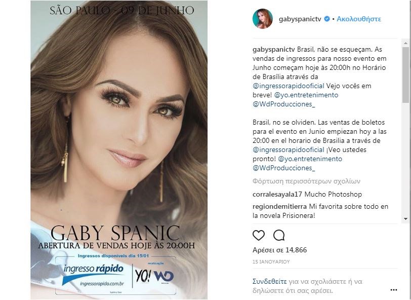This screenshot has height=300, width=411.
Task: Open first @WdProducciones_ mention link
Action: click(x=284, y=104)
